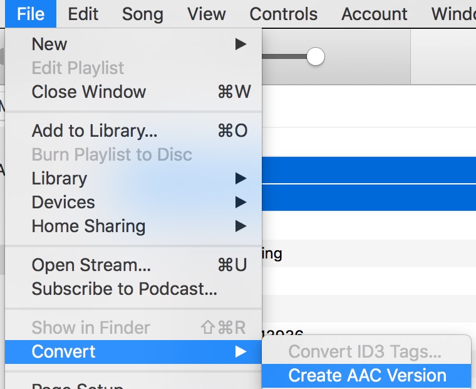Select the second highlighted song row
The image size is (476, 389).
pos(368,199)
